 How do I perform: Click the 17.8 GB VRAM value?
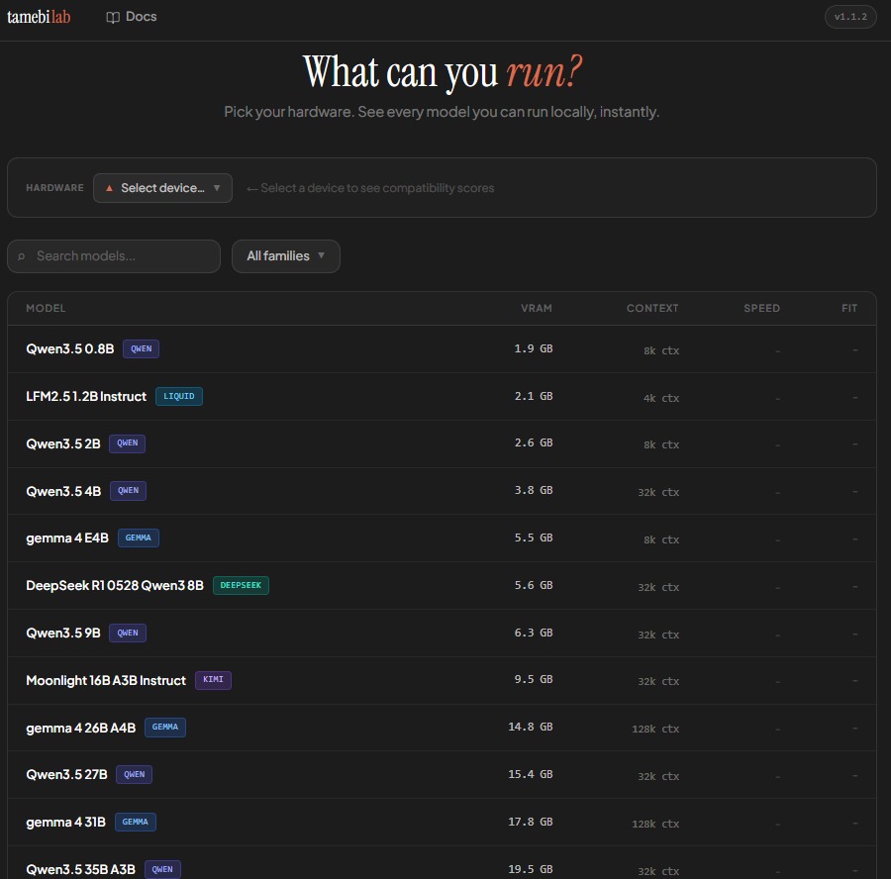531,822
